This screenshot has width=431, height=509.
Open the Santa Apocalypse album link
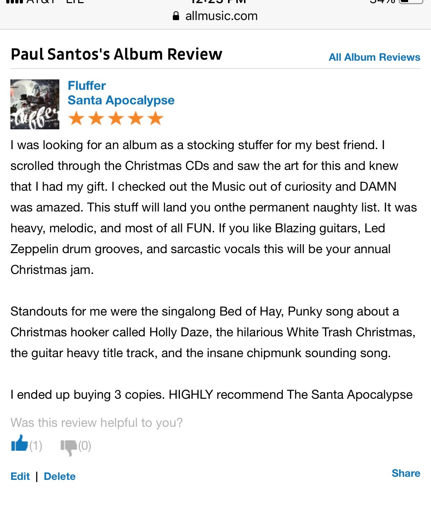(121, 100)
